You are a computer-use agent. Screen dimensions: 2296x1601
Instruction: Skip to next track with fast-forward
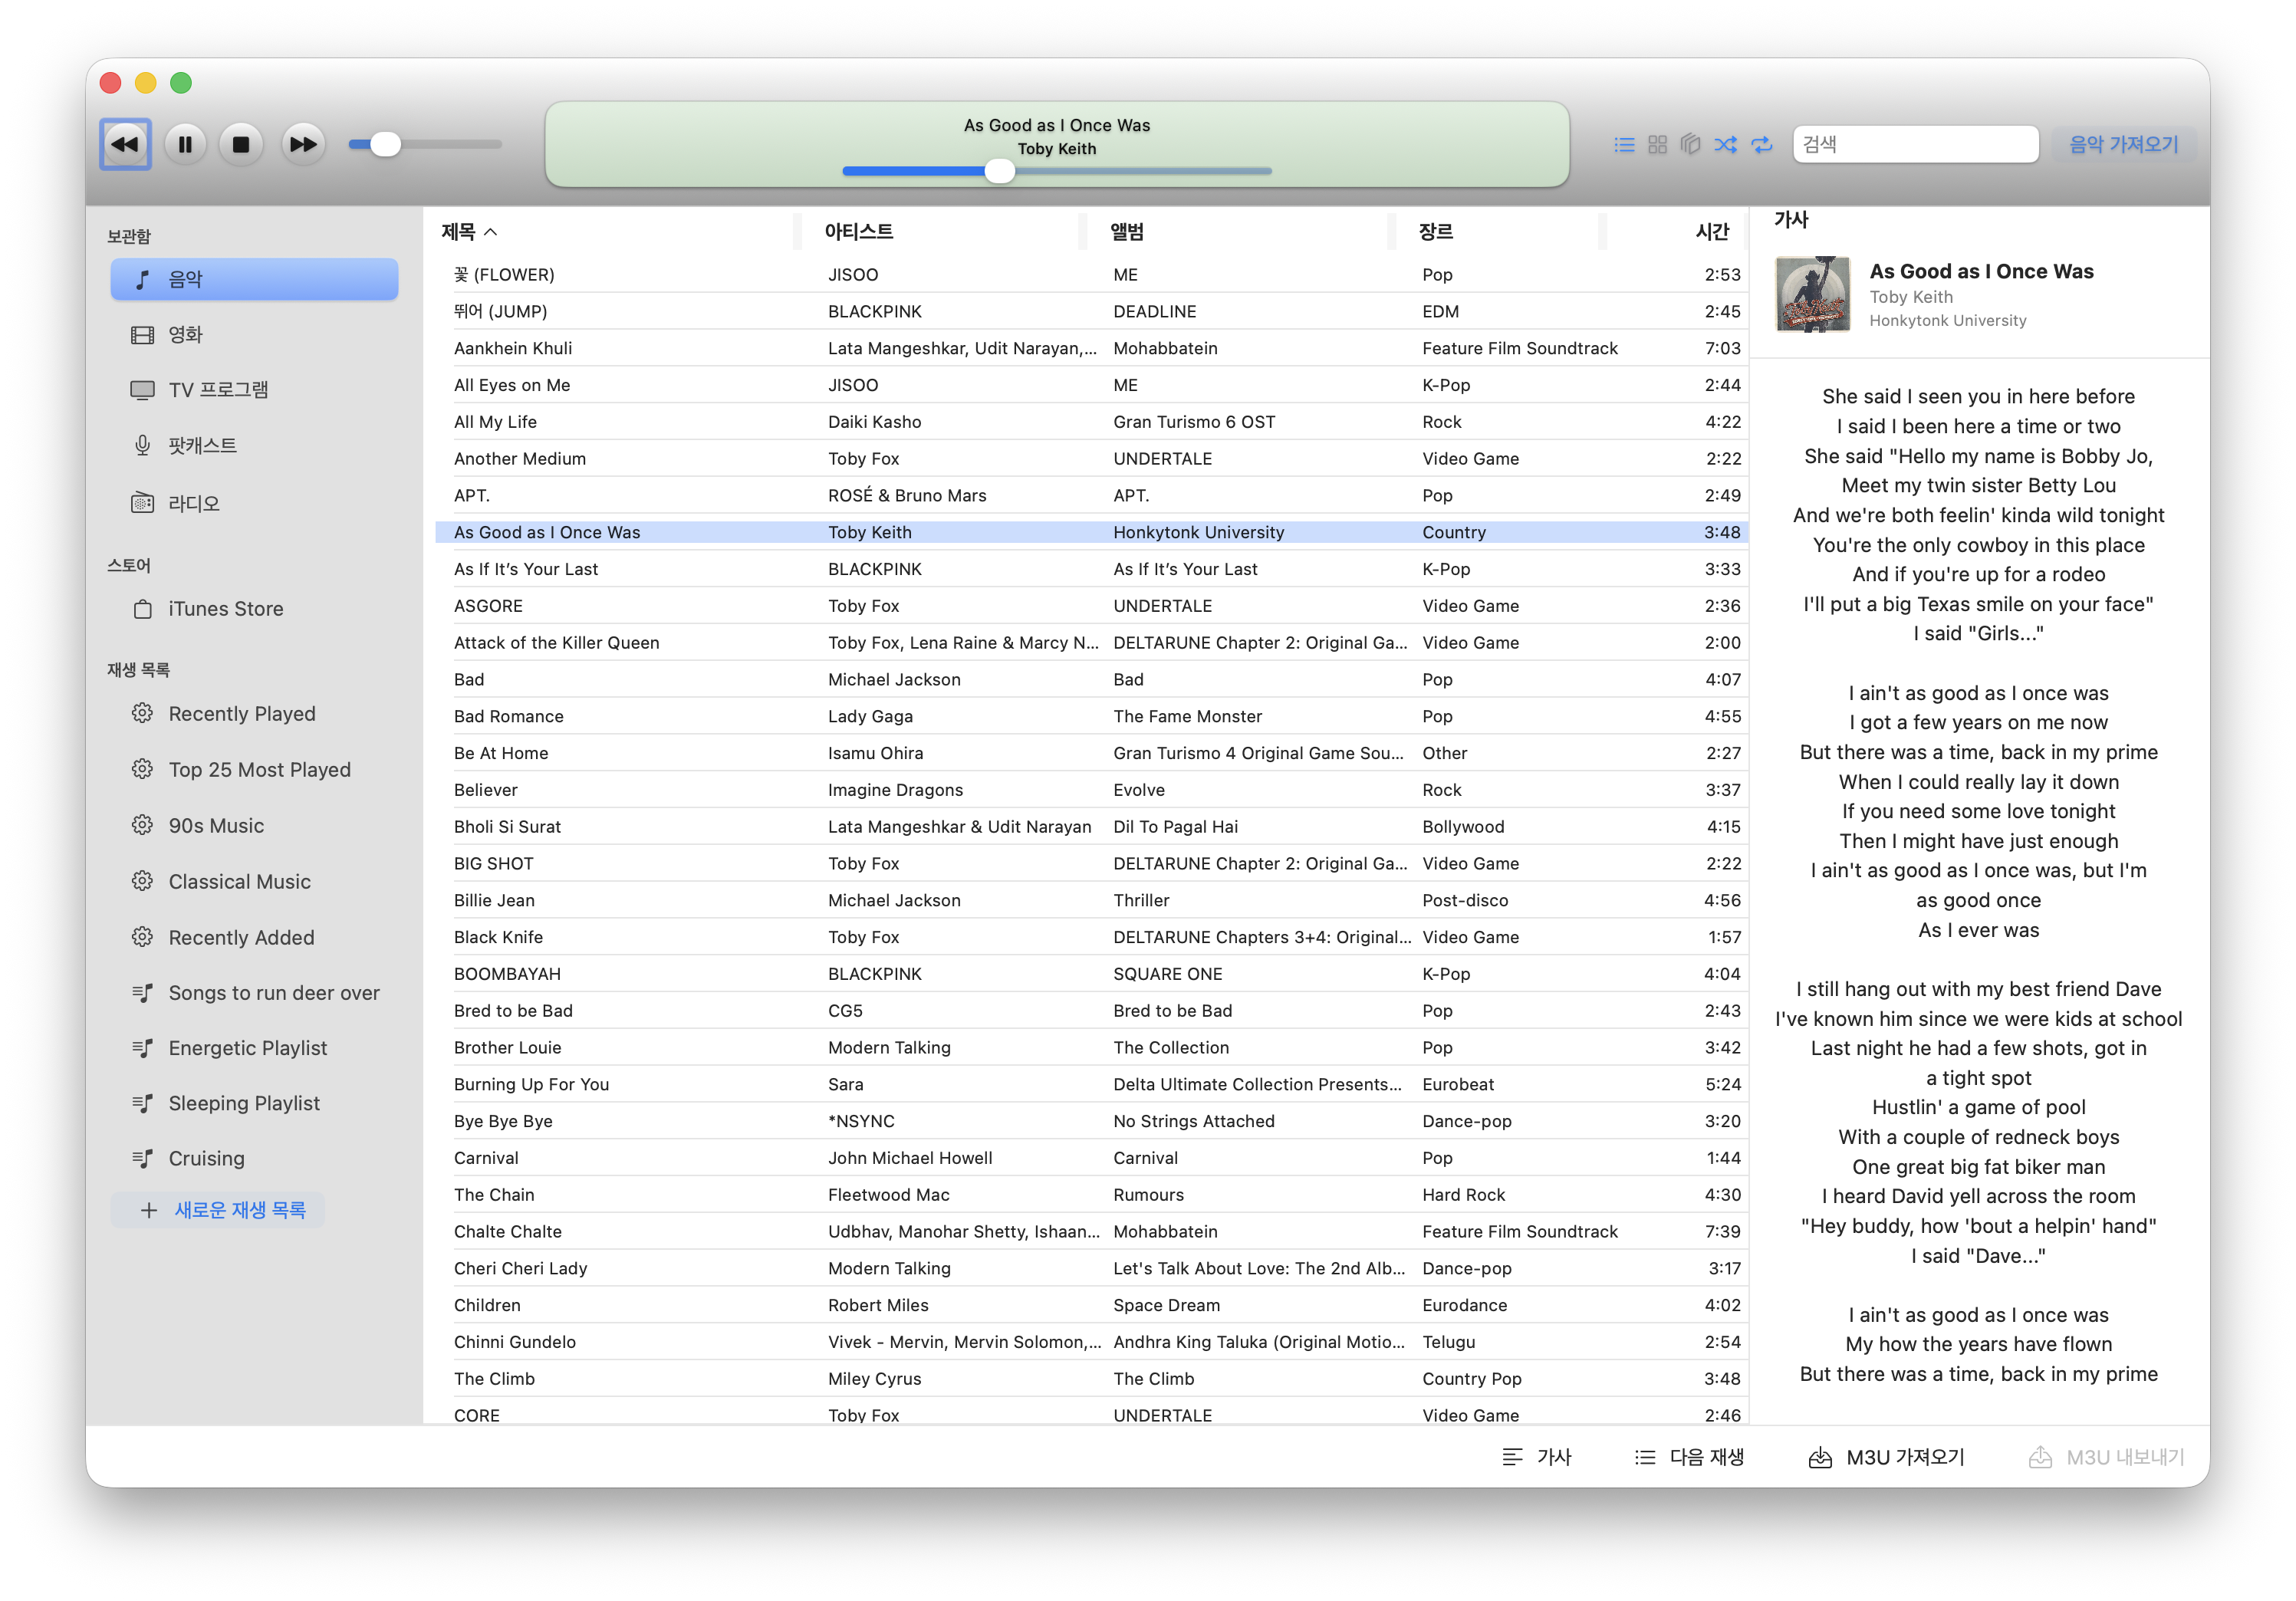click(303, 144)
